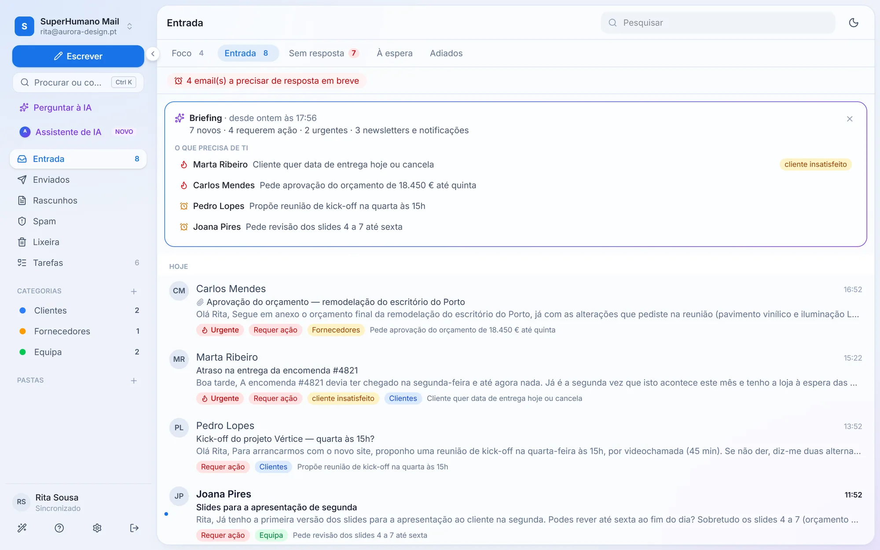The width and height of the screenshot is (880, 550).
Task: Open Joana Pires briefing item
Action: 515,227
